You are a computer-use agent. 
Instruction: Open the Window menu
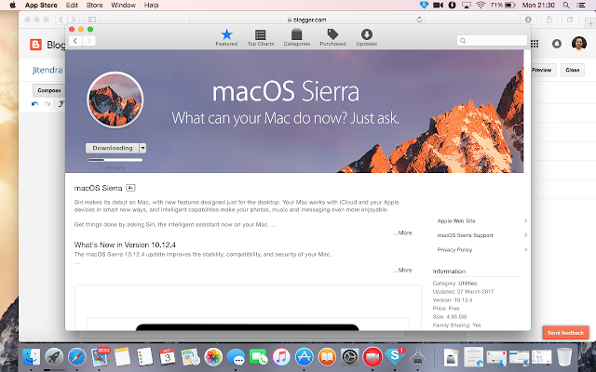pos(124,5)
